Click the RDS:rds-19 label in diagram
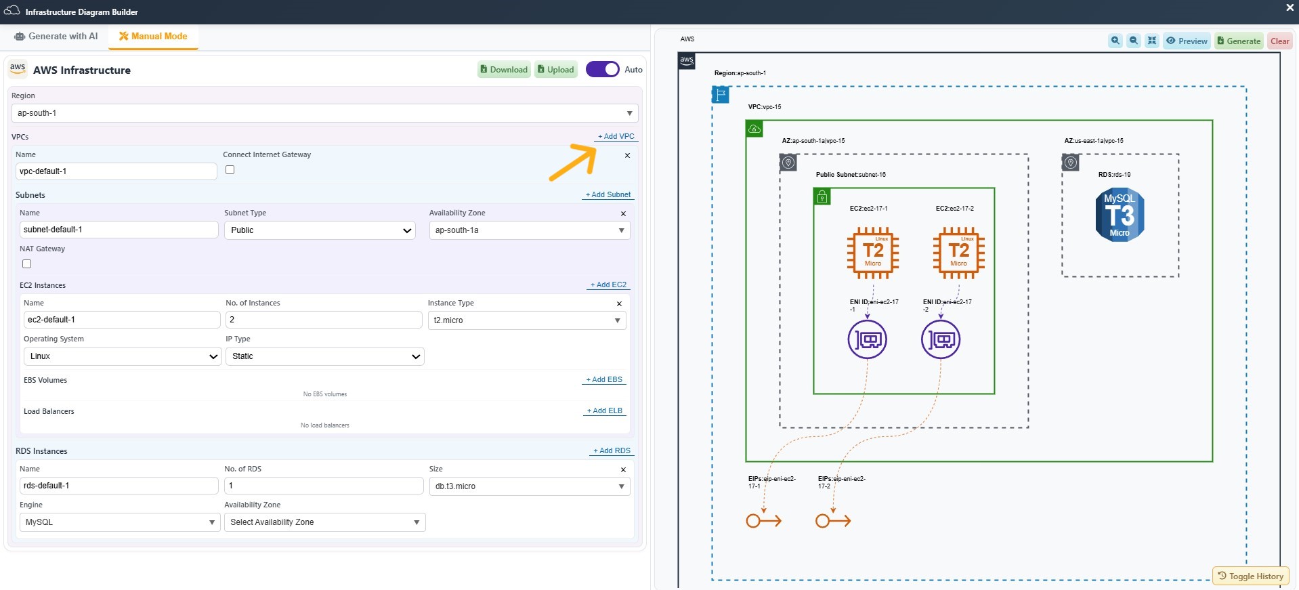This screenshot has height=590, width=1299. [x=1114, y=175]
